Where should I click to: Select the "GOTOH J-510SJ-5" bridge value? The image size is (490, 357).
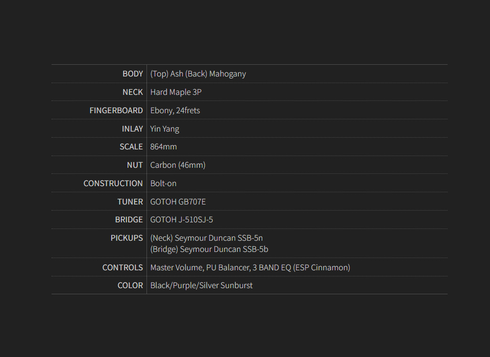click(x=182, y=220)
